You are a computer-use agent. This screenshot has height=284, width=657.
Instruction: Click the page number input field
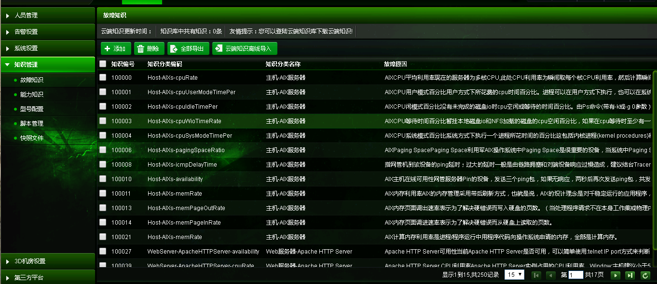click(x=575, y=275)
